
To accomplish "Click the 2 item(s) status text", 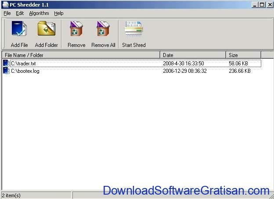I will pos(11,195).
